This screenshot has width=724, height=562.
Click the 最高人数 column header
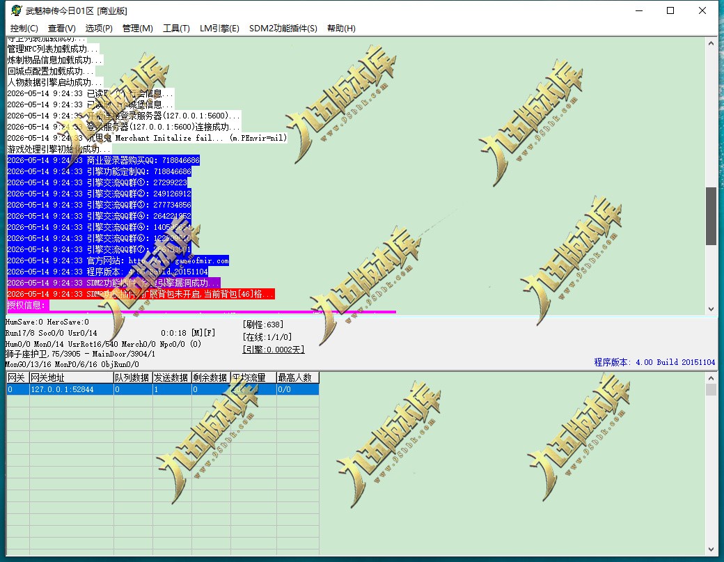[298, 377]
